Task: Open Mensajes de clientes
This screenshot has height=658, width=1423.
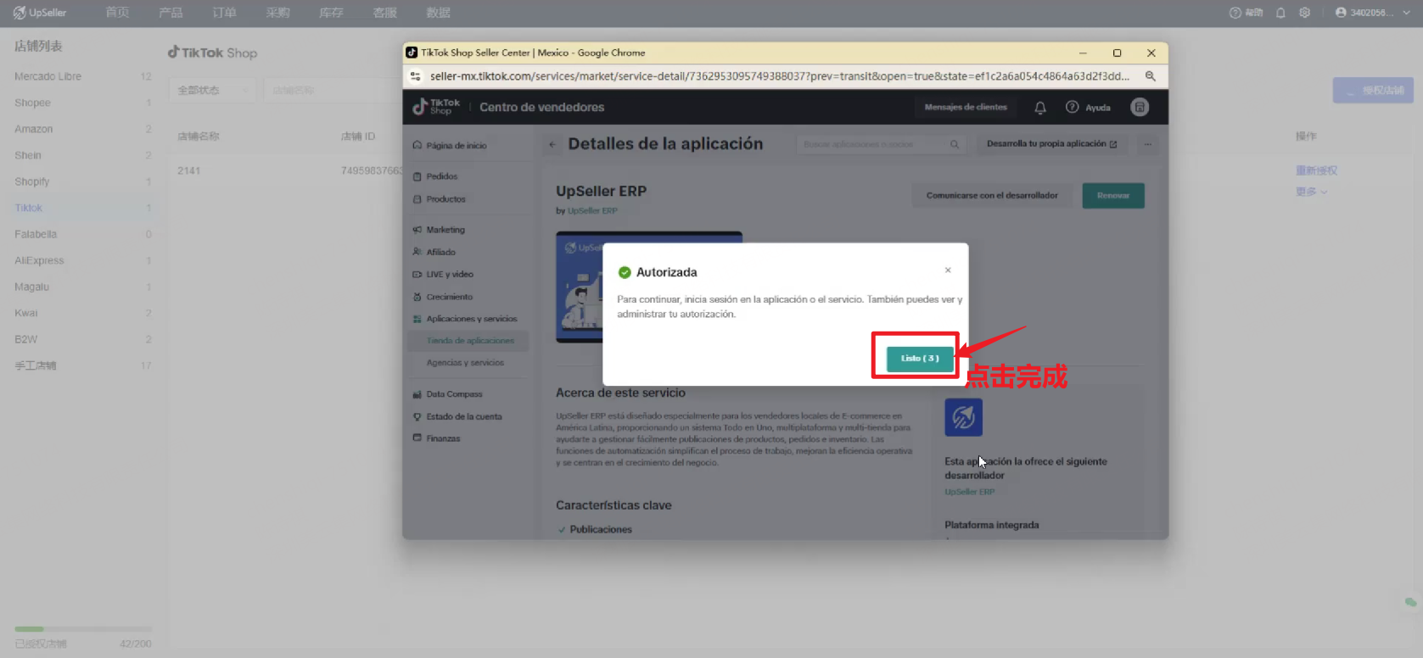Action: 966,108
